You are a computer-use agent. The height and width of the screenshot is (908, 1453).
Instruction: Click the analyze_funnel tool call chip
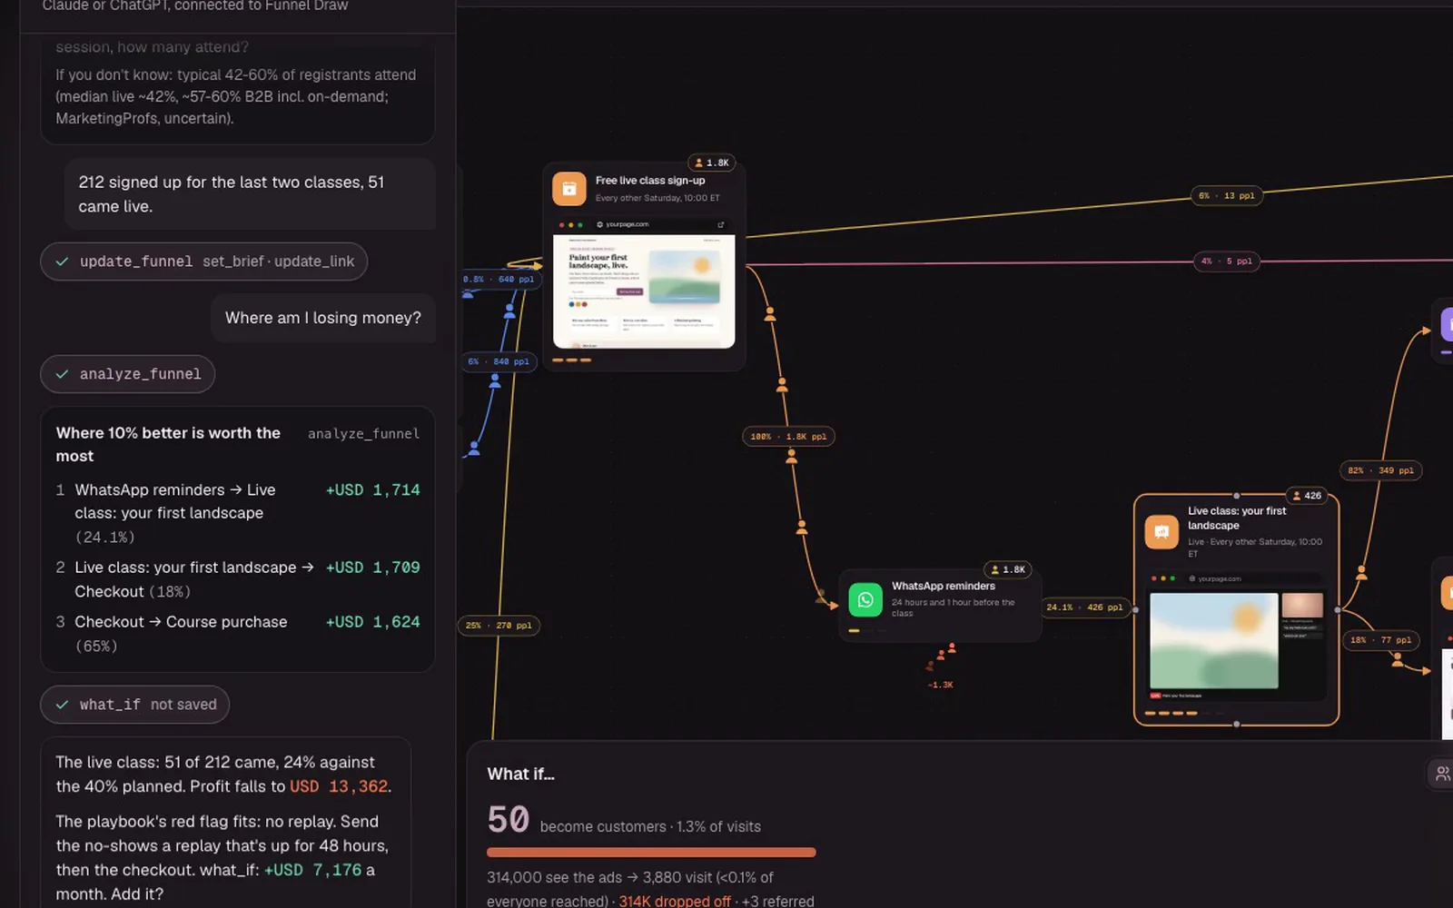tap(128, 374)
